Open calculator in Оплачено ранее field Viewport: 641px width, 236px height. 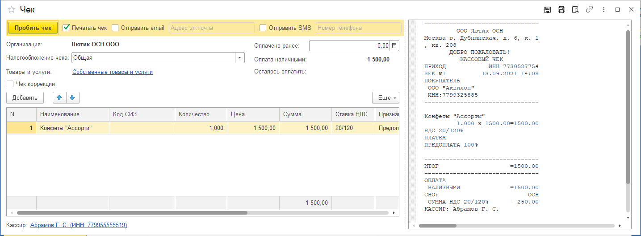click(394, 45)
